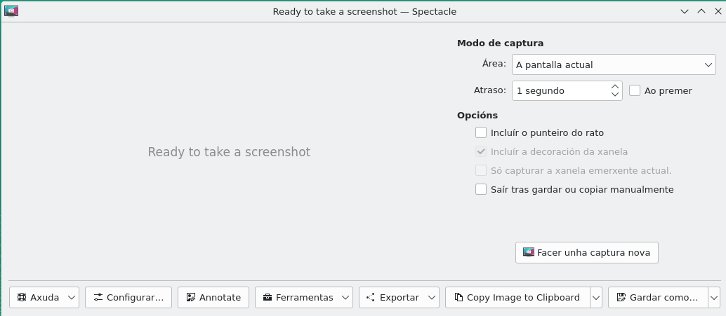Screen dimensions: 726x316
Task: Toggle Só capturar a xanela emerxente actual
Action: tap(481, 170)
